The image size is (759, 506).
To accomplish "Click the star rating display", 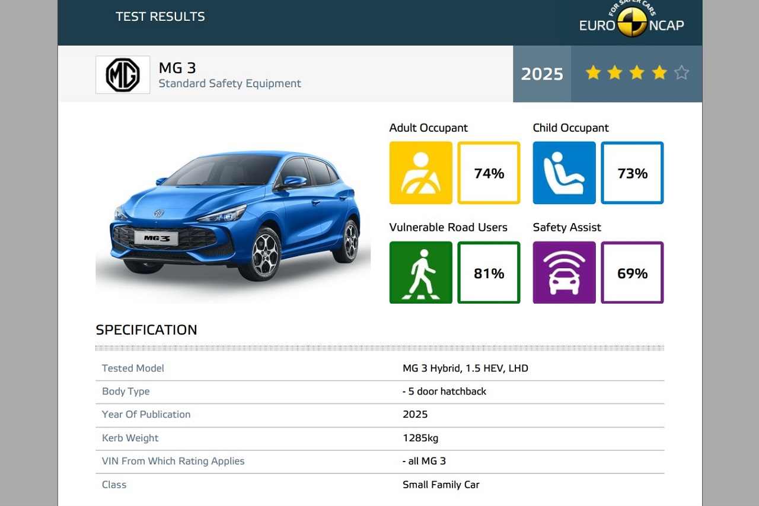I will pyautogui.click(x=637, y=73).
